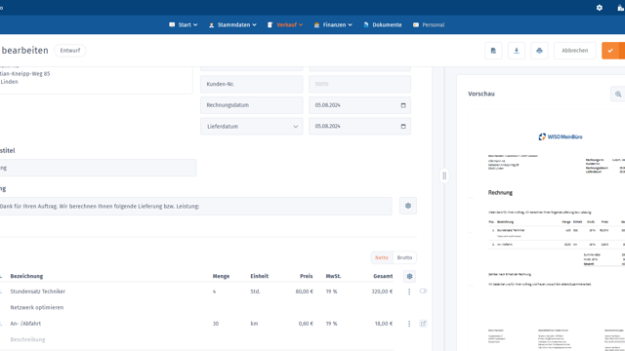This screenshot has width=625, height=351.
Task: Click the Dokumente file icon
Action: (x=366, y=24)
